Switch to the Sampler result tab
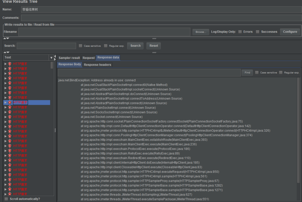 69,58
